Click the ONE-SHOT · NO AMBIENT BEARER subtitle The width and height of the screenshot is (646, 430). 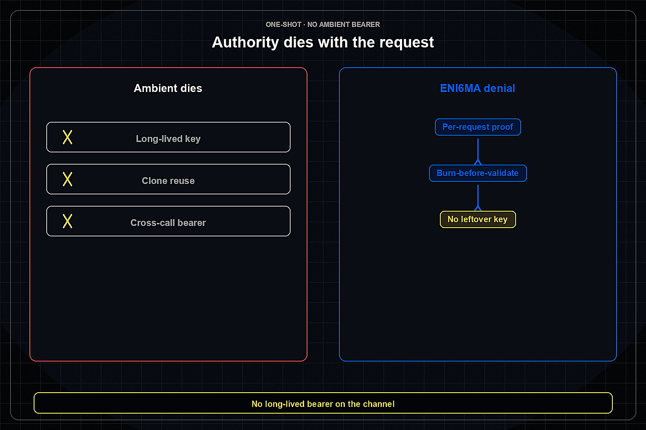[x=323, y=24]
